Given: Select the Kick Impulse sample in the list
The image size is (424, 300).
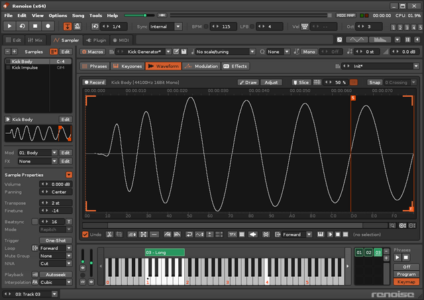Looking at the screenshot, I should pos(25,68).
